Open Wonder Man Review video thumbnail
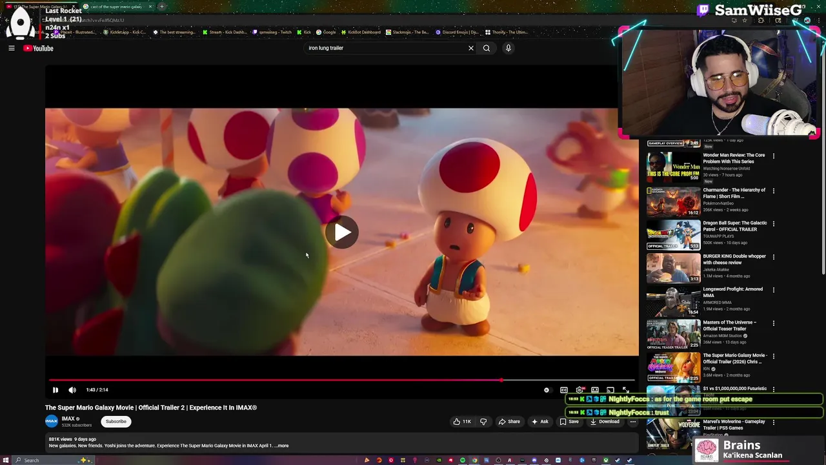826x465 pixels. coord(673,168)
